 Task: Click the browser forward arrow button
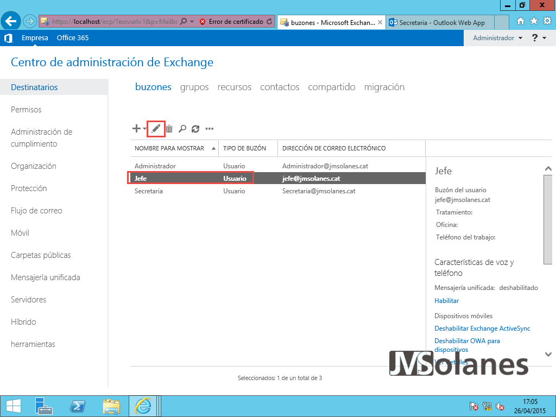tap(30, 22)
